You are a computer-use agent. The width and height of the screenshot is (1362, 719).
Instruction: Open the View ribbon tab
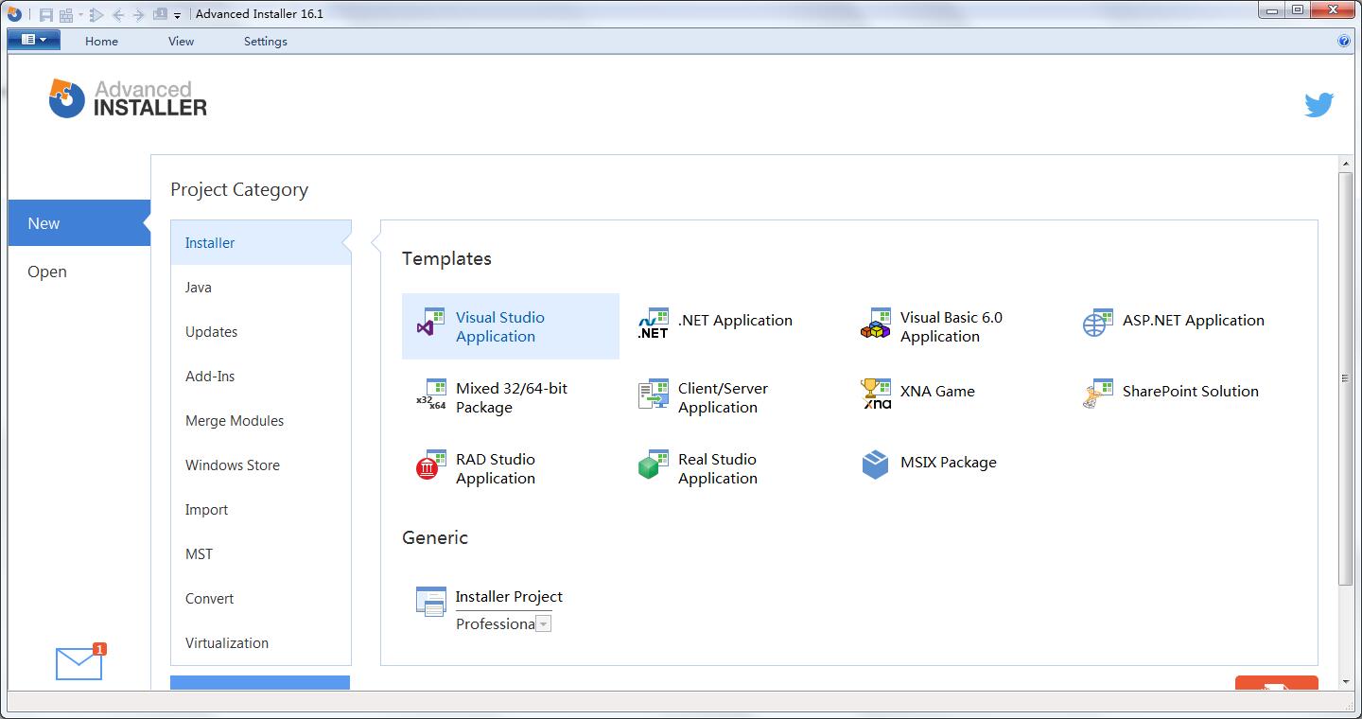(x=181, y=42)
